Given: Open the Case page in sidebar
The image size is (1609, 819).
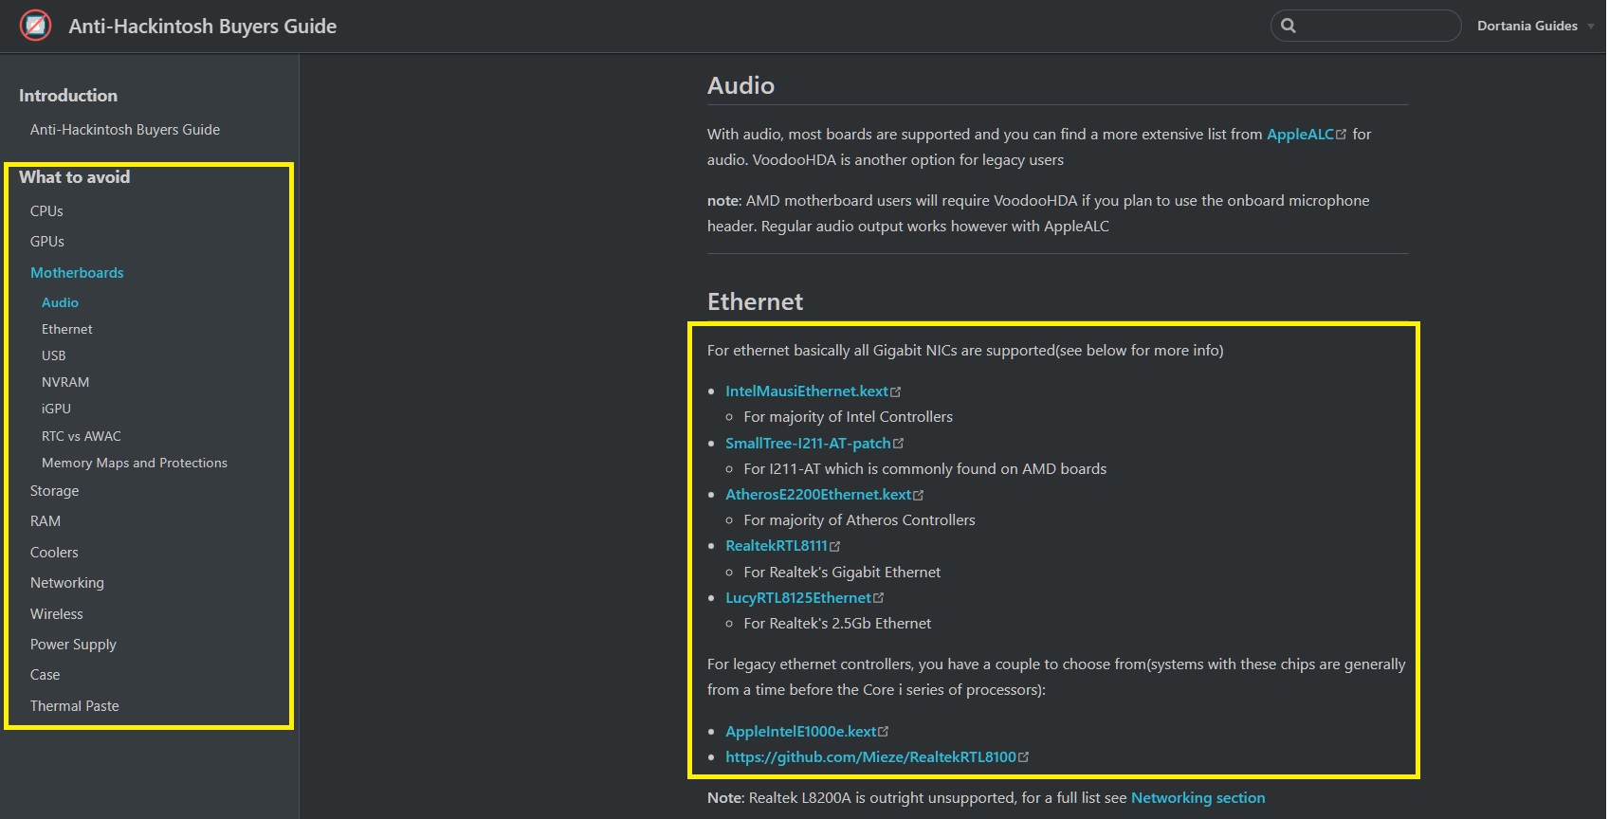Looking at the screenshot, I should (45, 675).
